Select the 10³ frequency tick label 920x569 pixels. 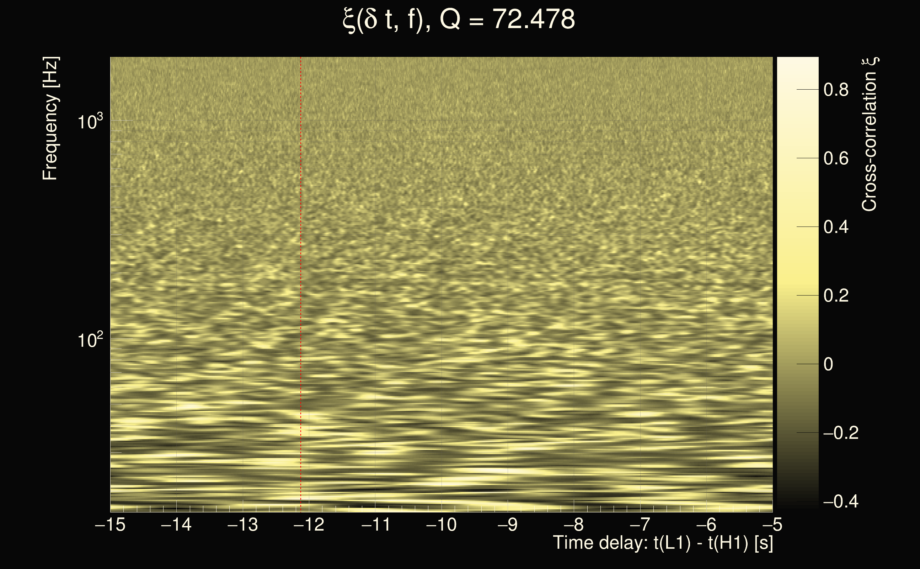[x=90, y=122]
